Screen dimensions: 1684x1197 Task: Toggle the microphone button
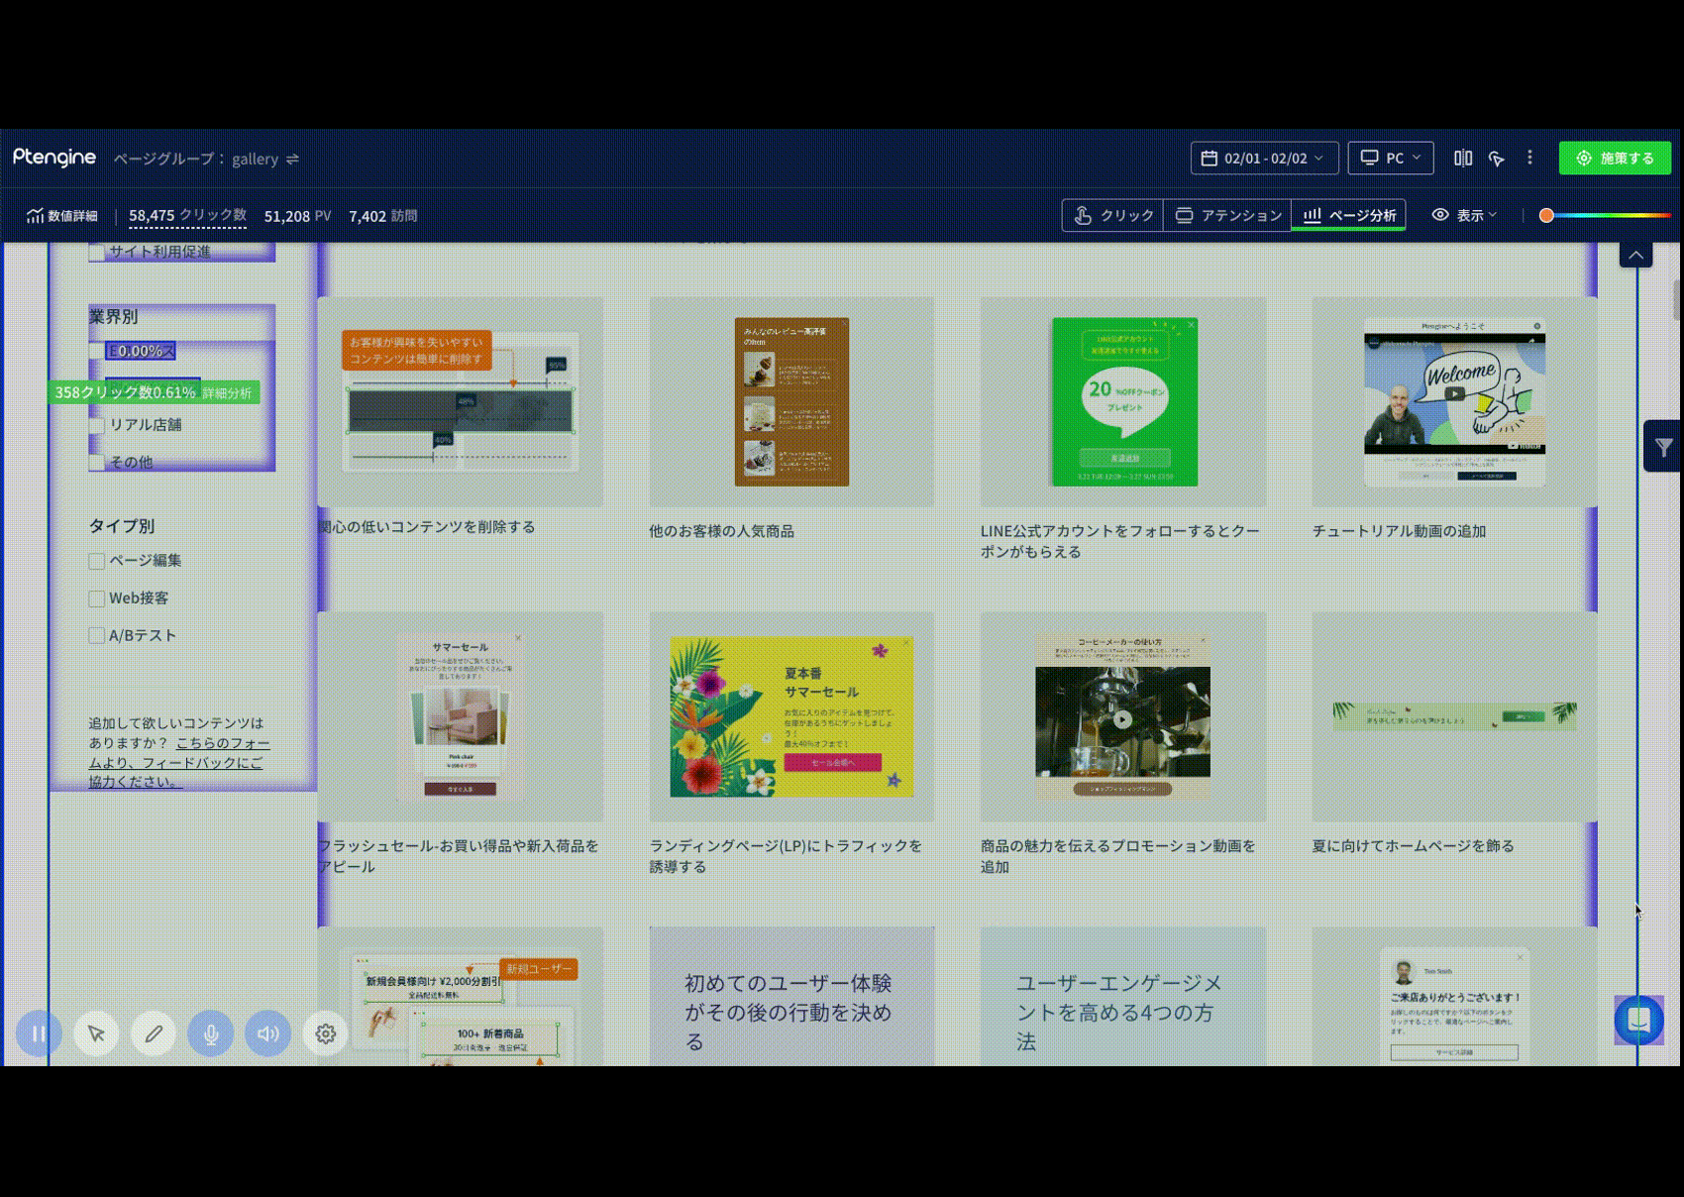point(211,1034)
